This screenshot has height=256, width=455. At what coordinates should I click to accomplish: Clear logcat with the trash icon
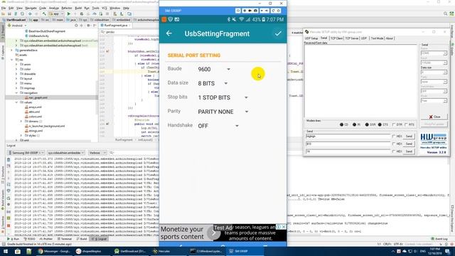click(x=9, y=159)
